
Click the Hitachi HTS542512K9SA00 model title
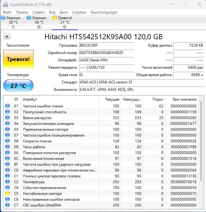click(104, 37)
